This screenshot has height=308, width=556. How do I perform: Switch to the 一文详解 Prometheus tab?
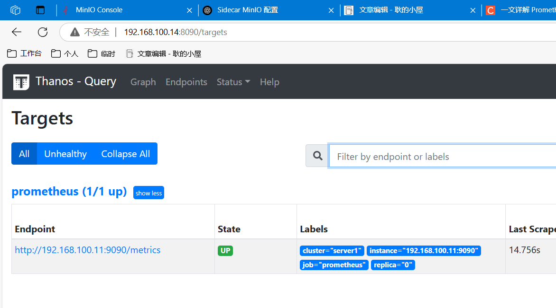pyautogui.click(x=519, y=10)
